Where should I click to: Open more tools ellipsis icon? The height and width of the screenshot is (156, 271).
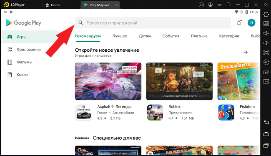(266, 81)
